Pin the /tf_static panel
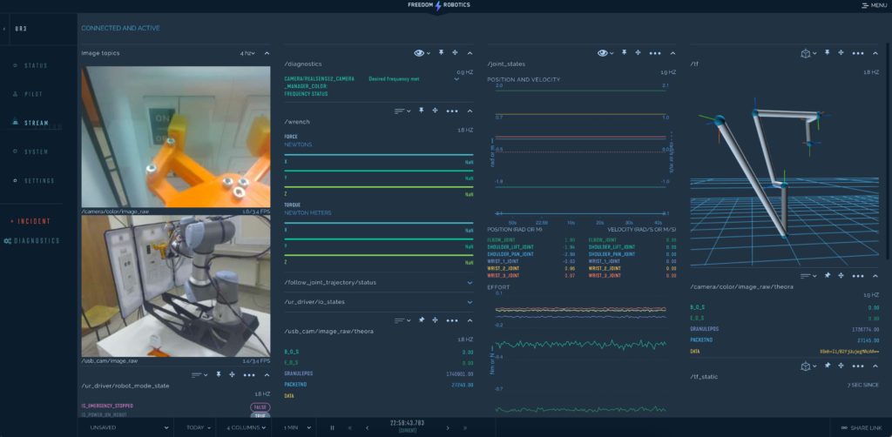The image size is (892, 437). point(828,366)
